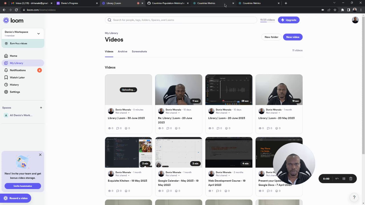The width and height of the screenshot is (365, 205).
Task: Click Record a video button
Action: coord(15,198)
